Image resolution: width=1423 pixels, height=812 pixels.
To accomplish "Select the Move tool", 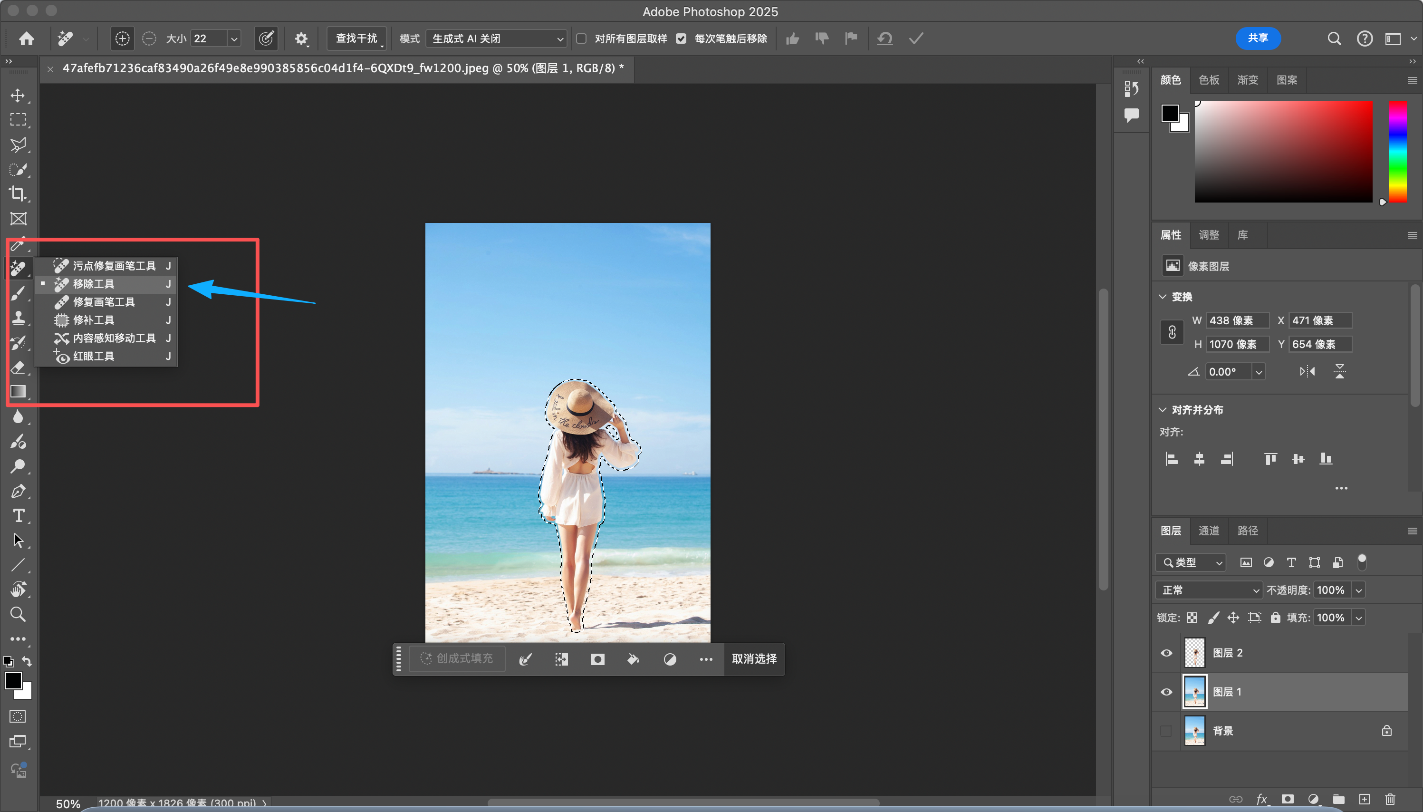I will [x=18, y=96].
